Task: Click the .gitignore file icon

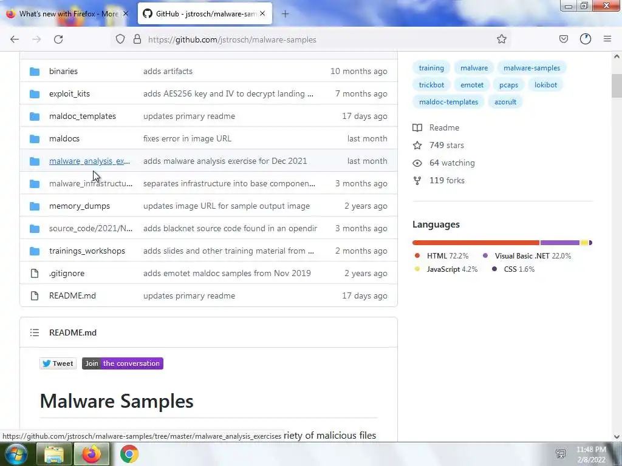Action: 35,274
